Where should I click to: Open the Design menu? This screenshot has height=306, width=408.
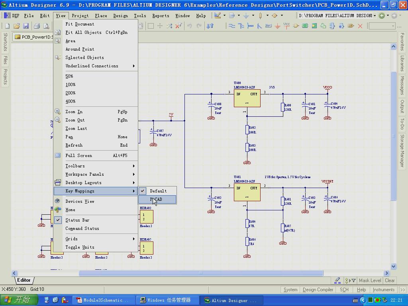120,16
